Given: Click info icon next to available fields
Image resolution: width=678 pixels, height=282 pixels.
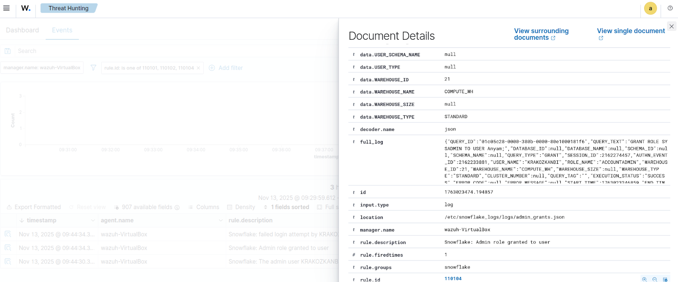Looking at the screenshot, I should tap(177, 207).
